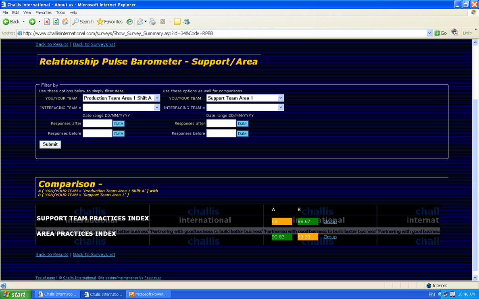Click the top Back to Results link
Viewport: 479px width, 299px height.
[52, 44]
